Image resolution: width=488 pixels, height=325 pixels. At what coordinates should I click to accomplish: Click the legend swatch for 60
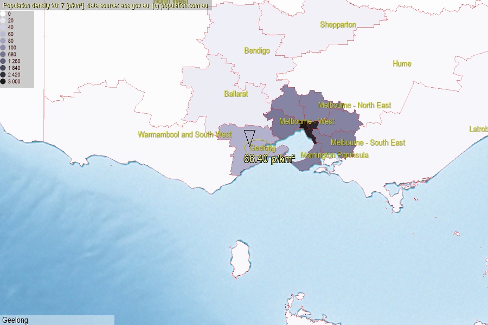coord(3,34)
